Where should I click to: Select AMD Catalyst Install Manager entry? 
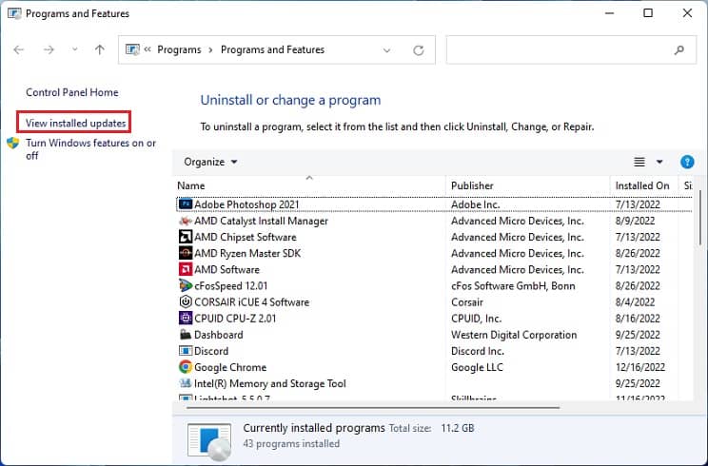[261, 221]
